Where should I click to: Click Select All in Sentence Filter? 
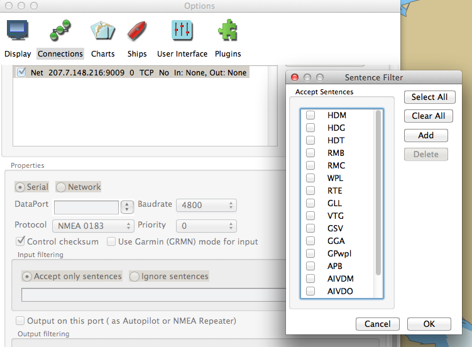tap(429, 97)
